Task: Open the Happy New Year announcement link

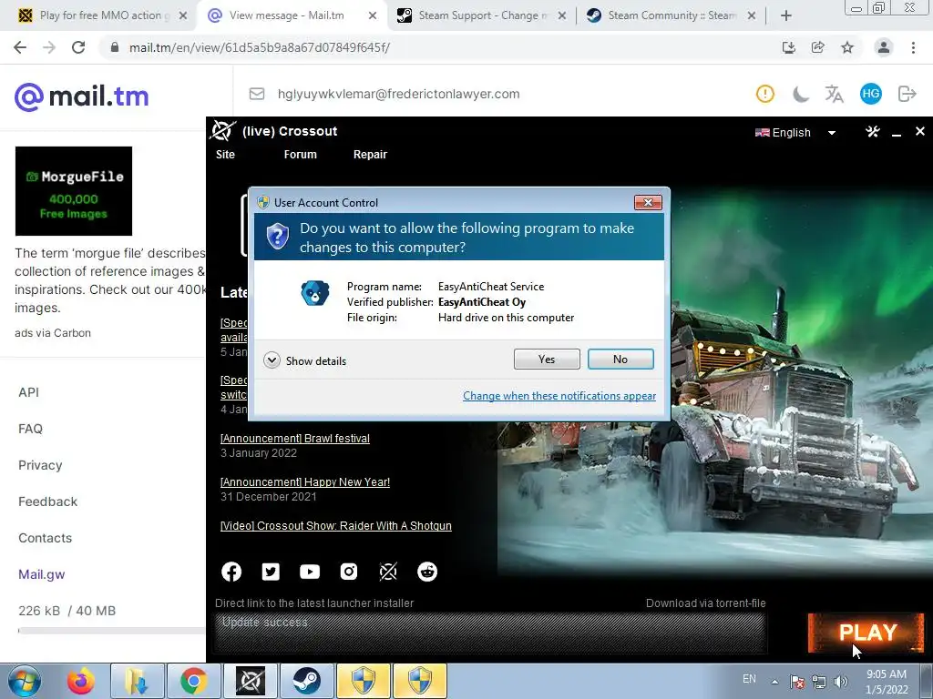Action: point(305,482)
